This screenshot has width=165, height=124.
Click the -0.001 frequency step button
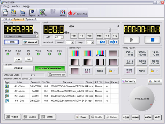[x=135, y=117]
